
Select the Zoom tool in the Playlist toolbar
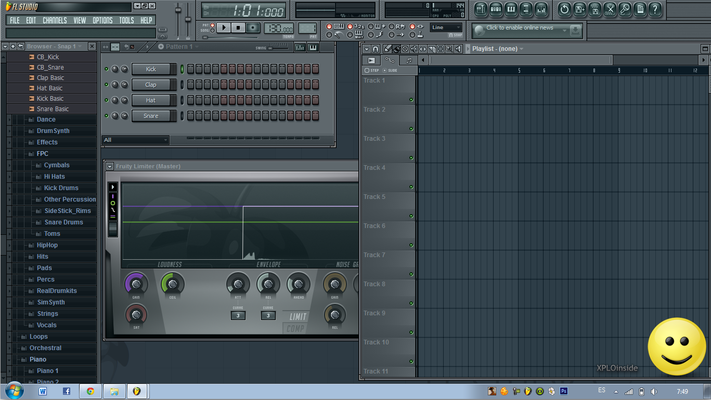pos(449,48)
